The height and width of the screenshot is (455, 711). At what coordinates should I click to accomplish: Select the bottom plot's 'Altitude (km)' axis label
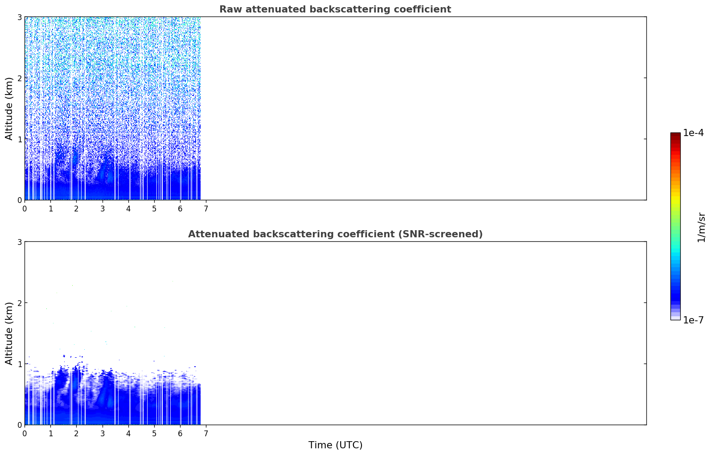tap(9, 333)
